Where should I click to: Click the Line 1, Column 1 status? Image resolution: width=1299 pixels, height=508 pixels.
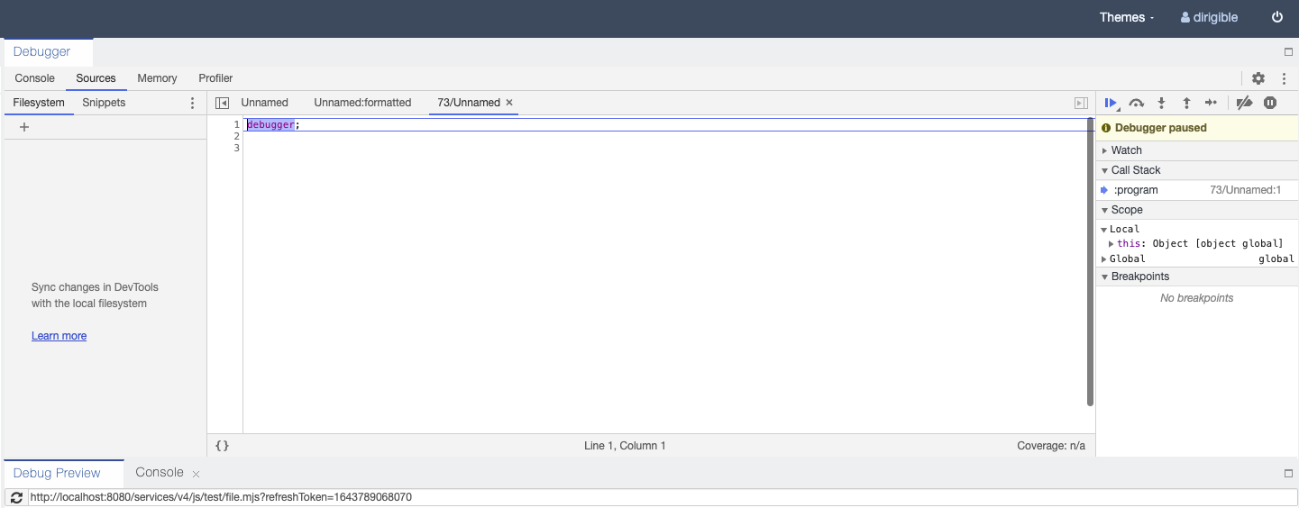[625, 446]
